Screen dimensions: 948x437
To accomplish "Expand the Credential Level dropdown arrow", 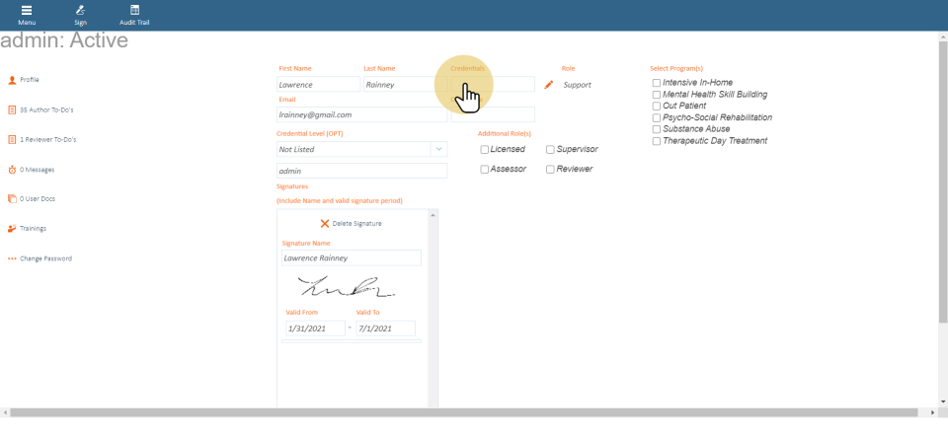I will point(438,149).
